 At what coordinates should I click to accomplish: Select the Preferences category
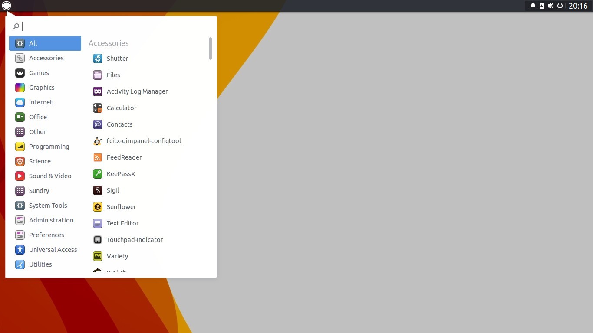(x=45, y=235)
